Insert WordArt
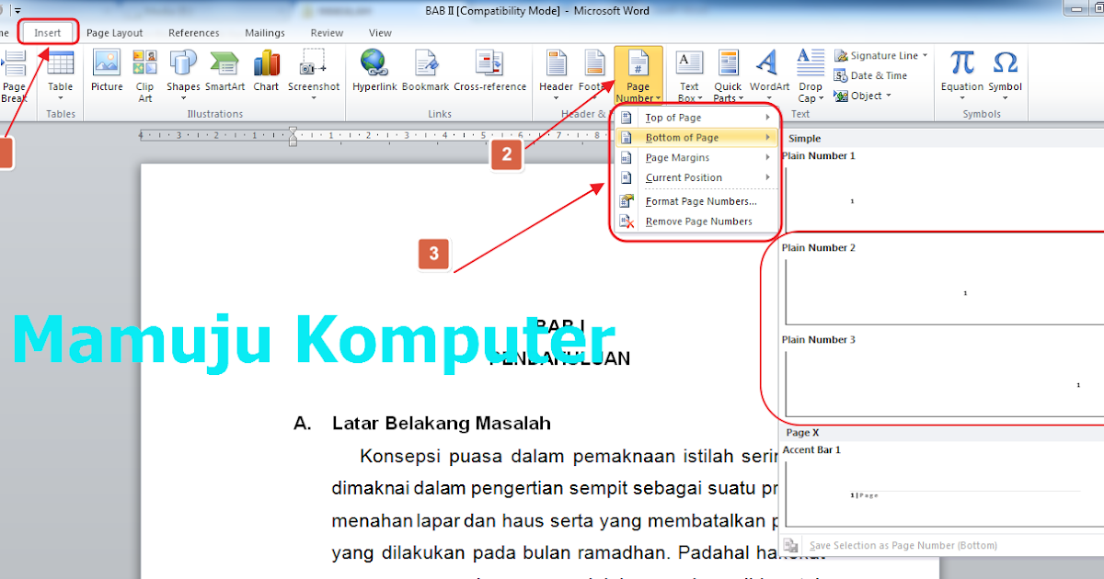The image size is (1104, 579). pos(769,74)
